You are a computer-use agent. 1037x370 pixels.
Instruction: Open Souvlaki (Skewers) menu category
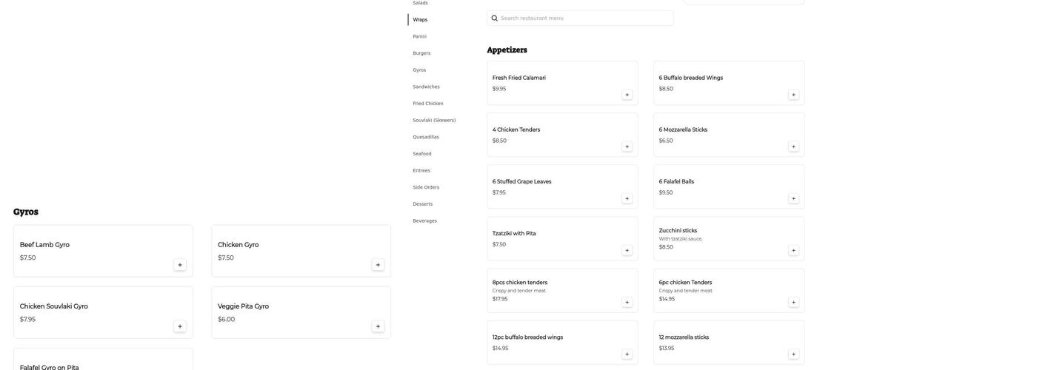coord(434,121)
